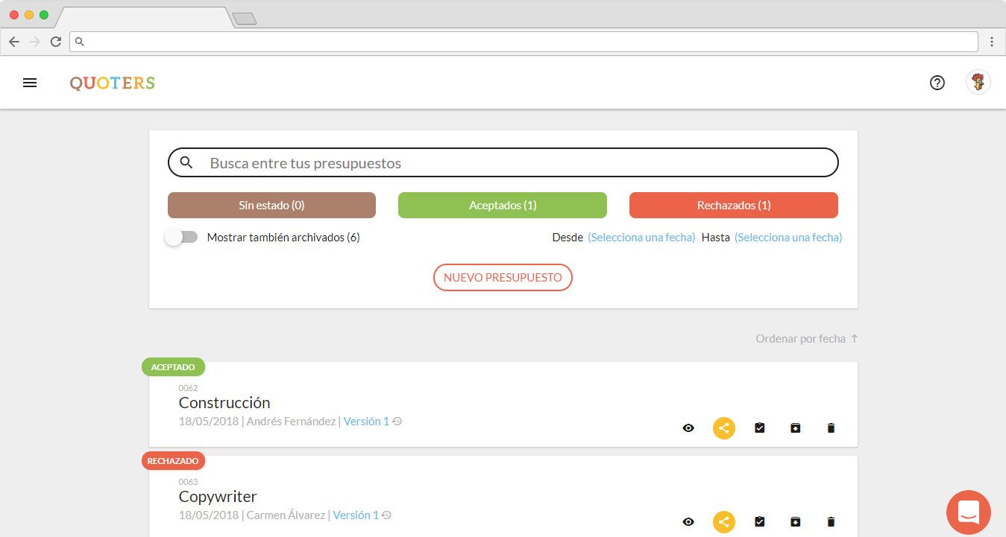The width and height of the screenshot is (1006, 537).
Task: Share the Construcción quote
Action: 723,428
